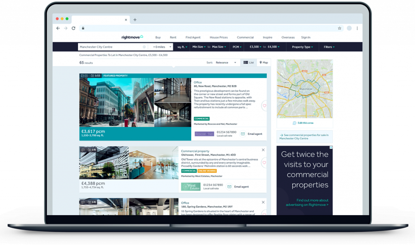Play the video tour icon for 80 New Road
Image resolution: width=415 pixels, height=246 pixels.
tap(86, 76)
